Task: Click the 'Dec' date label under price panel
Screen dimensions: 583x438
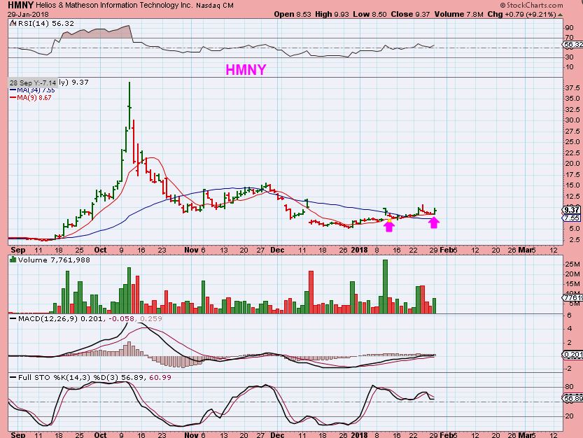Action: [277, 250]
